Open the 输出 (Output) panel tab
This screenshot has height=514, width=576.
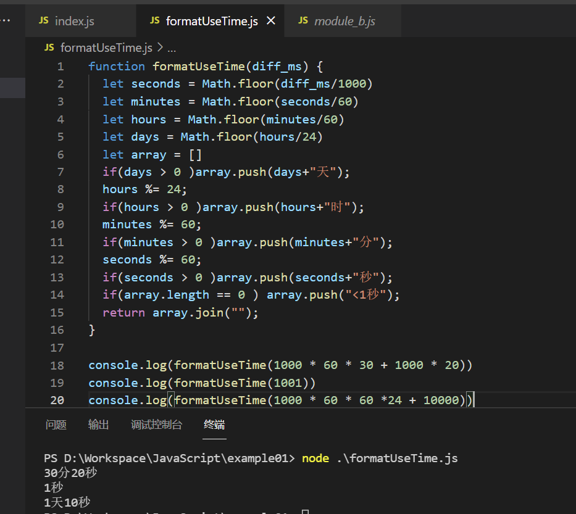pos(98,425)
